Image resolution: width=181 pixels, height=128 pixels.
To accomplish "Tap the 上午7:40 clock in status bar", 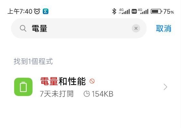I will coord(20,12).
